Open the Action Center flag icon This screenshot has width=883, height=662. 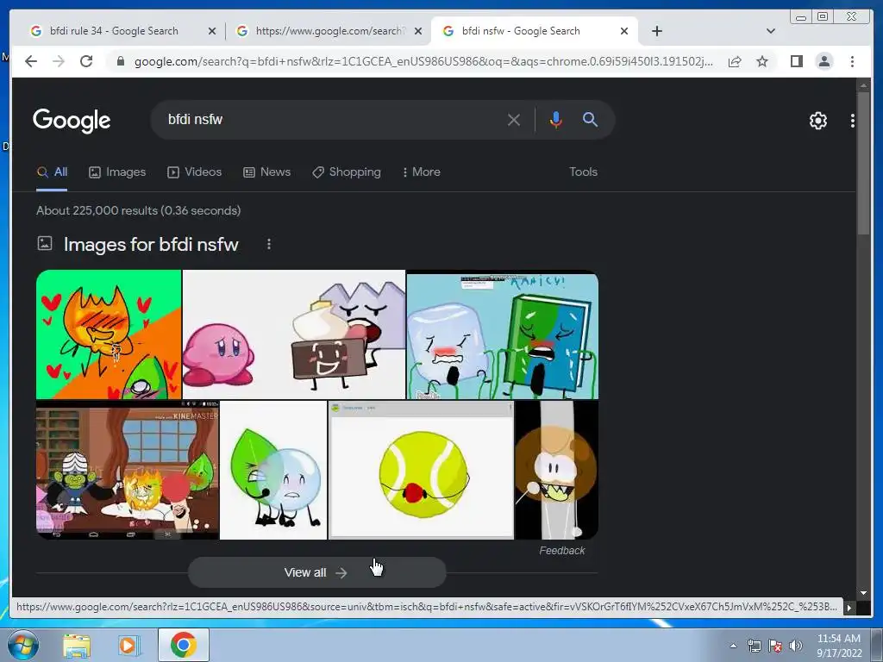(x=775, y=646)
